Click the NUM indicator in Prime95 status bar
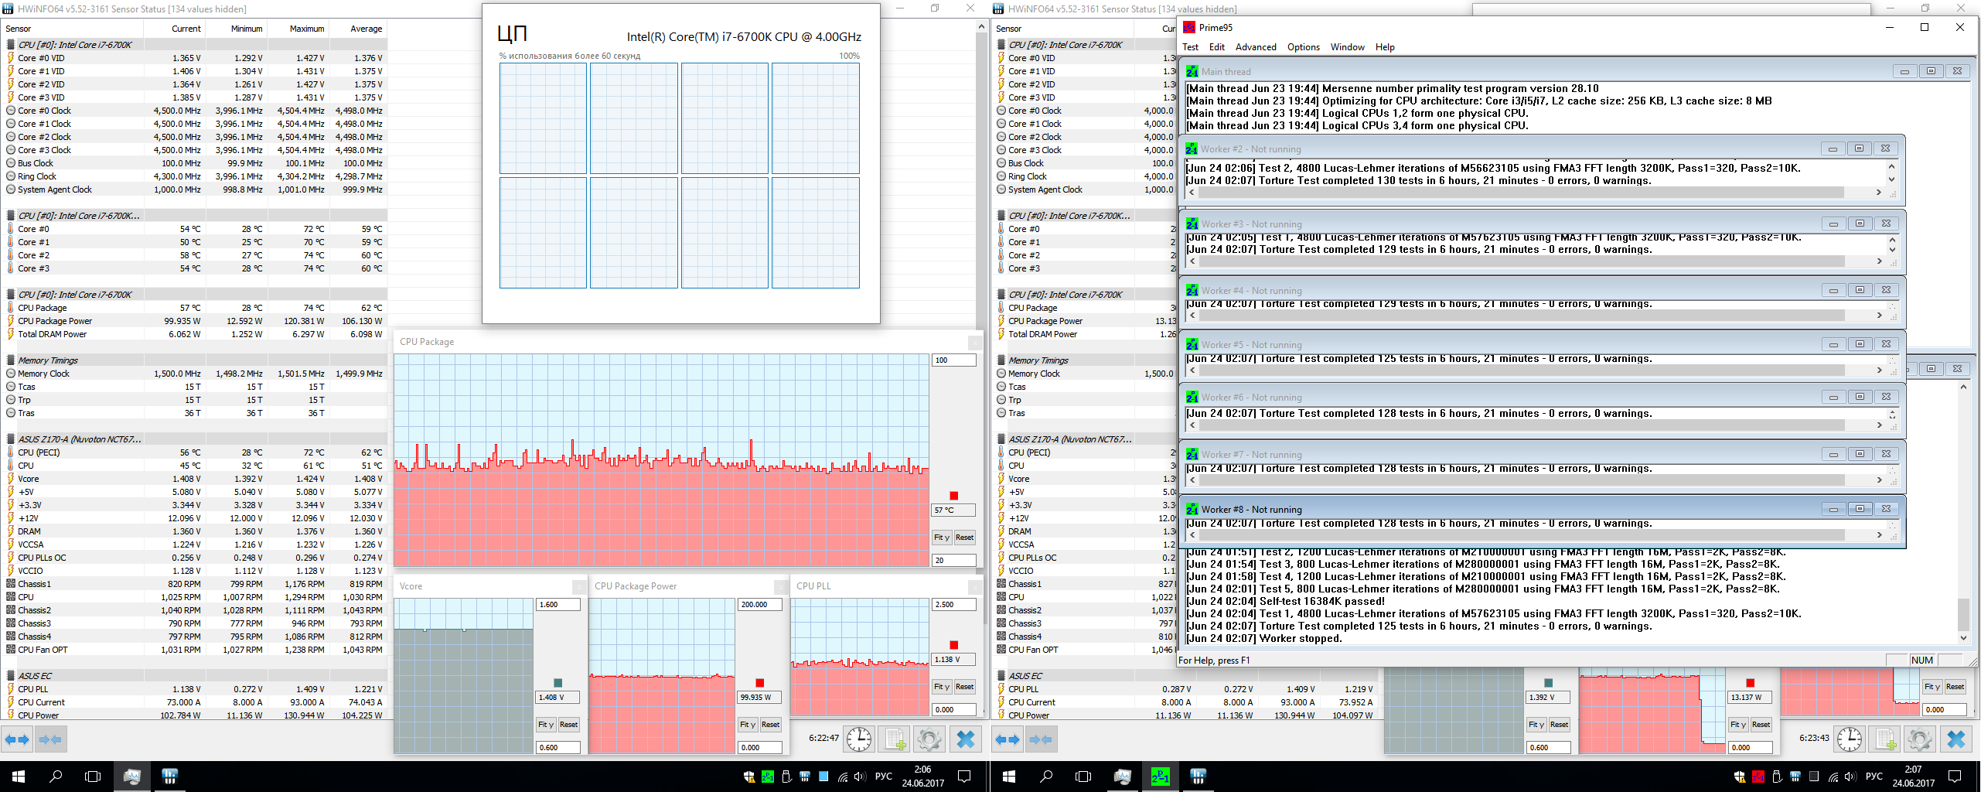The image size is (1981, 792). coord(1921,661)
